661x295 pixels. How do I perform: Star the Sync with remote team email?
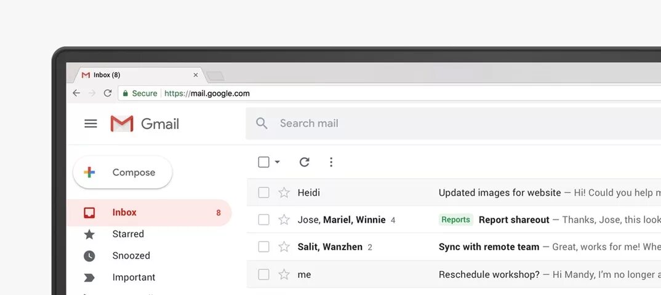pyautogui.click(x=284, y=247)
